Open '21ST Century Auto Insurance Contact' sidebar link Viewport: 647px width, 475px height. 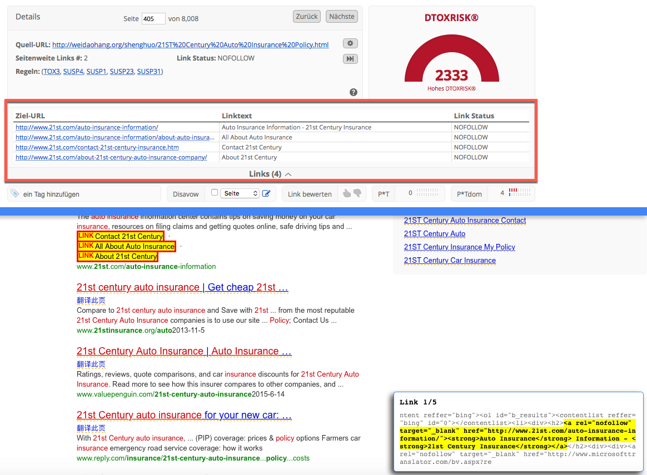465,220
